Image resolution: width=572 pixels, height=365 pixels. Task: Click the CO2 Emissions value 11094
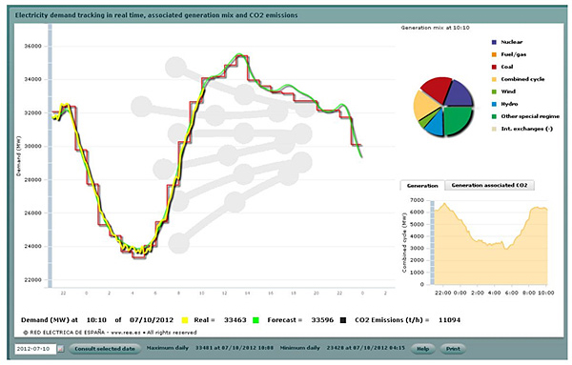tap(449, 320)
